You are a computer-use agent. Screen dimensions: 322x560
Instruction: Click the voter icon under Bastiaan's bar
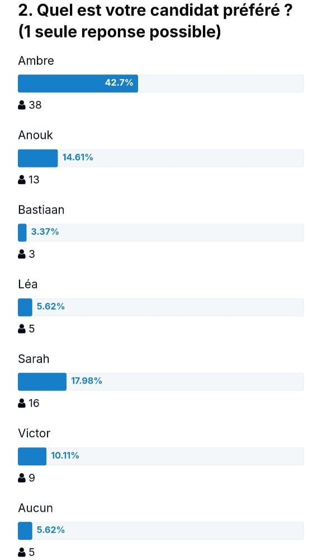pos(22,254)
